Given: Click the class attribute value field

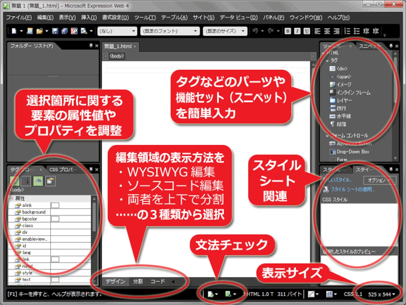Looking at the screenshot, I should pos(70,225).
